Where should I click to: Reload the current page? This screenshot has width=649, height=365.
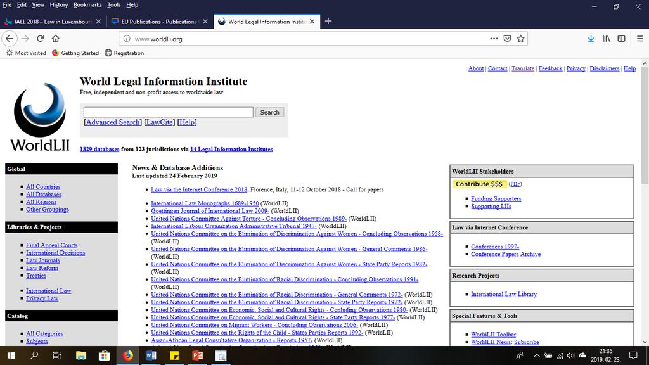click(40, 39)
